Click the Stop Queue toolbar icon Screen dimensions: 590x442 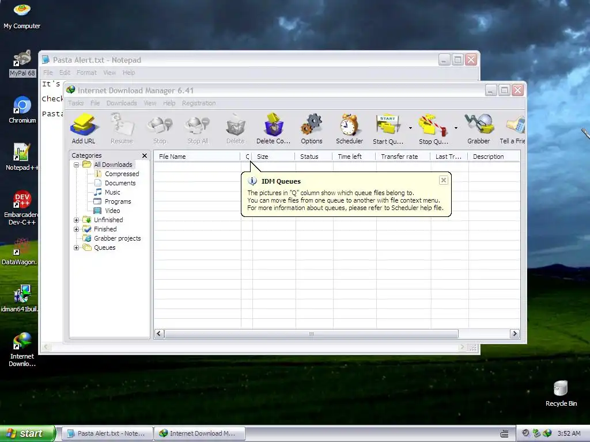point(433,128)
